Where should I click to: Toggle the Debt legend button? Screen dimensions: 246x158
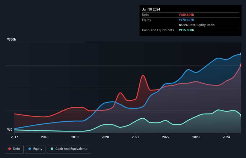point(14,149)
